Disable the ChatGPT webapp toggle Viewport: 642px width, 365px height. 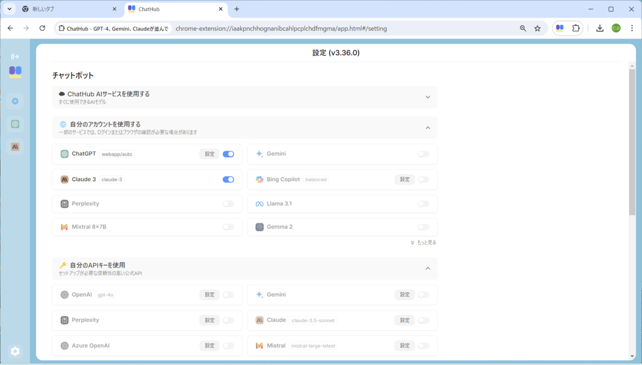click(228, 154)
